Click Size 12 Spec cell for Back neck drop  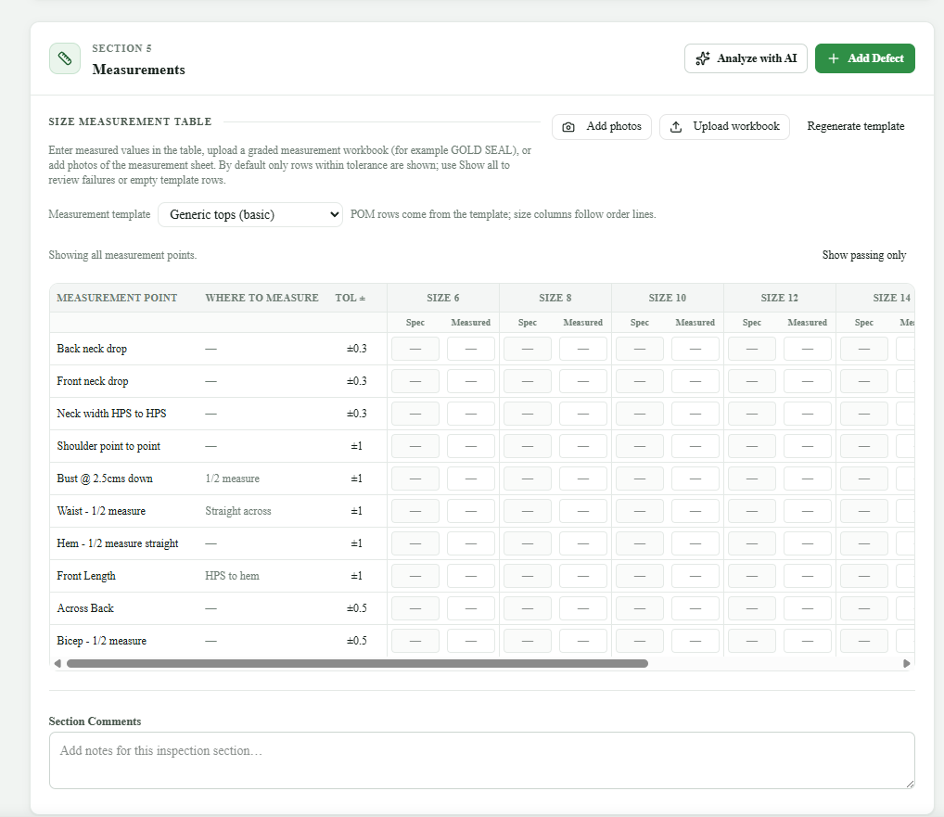(x=752, y=349)
